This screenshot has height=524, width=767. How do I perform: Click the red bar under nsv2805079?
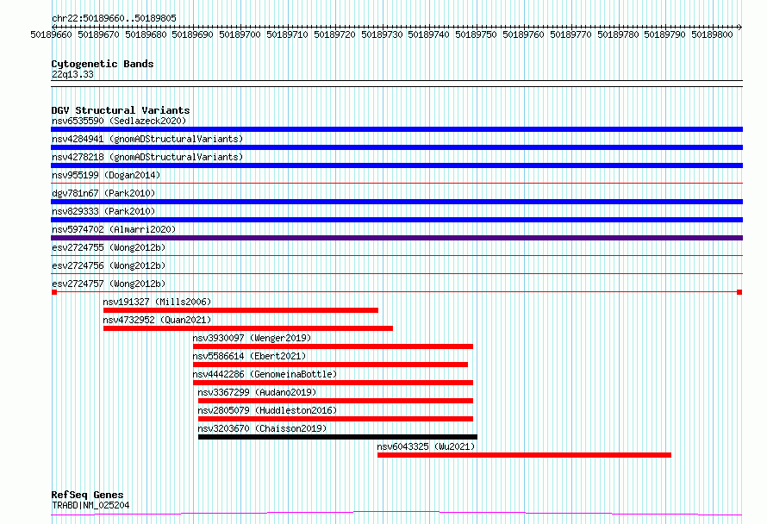(335, 419)
